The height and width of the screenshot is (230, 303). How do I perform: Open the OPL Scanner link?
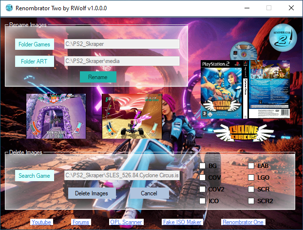pos(126,222)
